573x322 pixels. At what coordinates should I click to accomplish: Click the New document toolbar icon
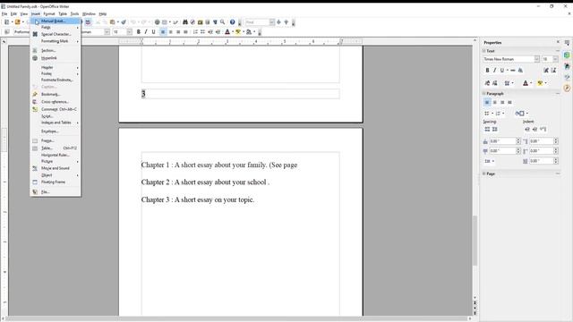6,22
